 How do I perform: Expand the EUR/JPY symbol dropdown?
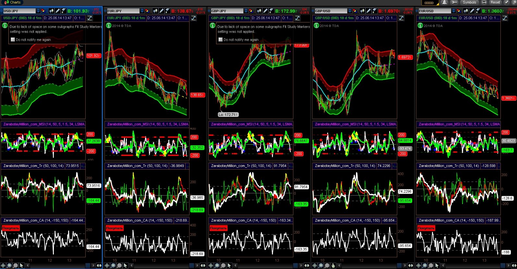pos(142,11)
